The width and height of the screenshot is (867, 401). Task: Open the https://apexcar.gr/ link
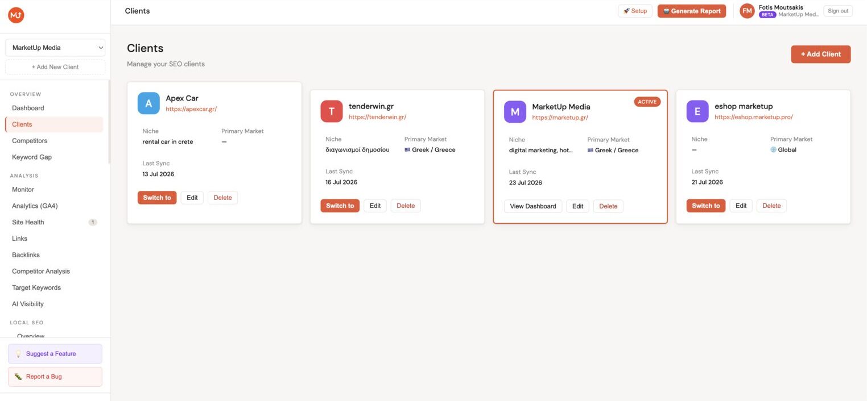pos(191,109)
